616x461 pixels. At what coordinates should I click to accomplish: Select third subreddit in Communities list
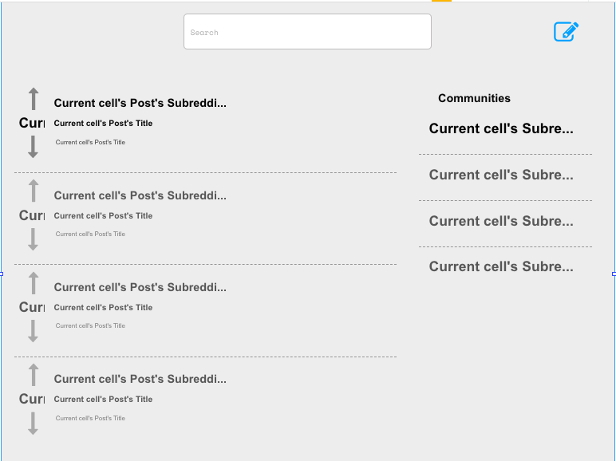tap(501, 221)
